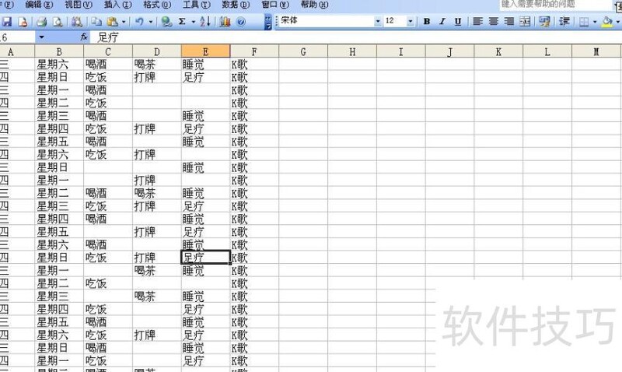
Task: Select column B header
Action: tap(59, 51)
